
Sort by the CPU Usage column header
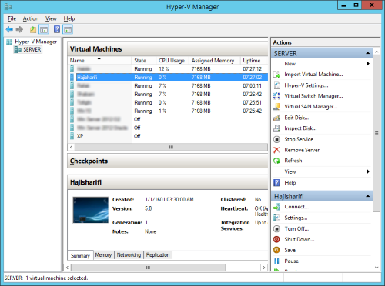(172, 61)
